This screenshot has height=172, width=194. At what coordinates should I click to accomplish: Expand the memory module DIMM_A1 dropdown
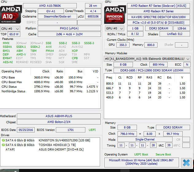(147, 59)
